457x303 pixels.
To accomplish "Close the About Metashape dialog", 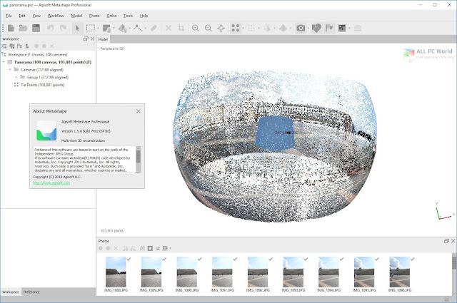I will pyautogui.click(x=138, y=111).
